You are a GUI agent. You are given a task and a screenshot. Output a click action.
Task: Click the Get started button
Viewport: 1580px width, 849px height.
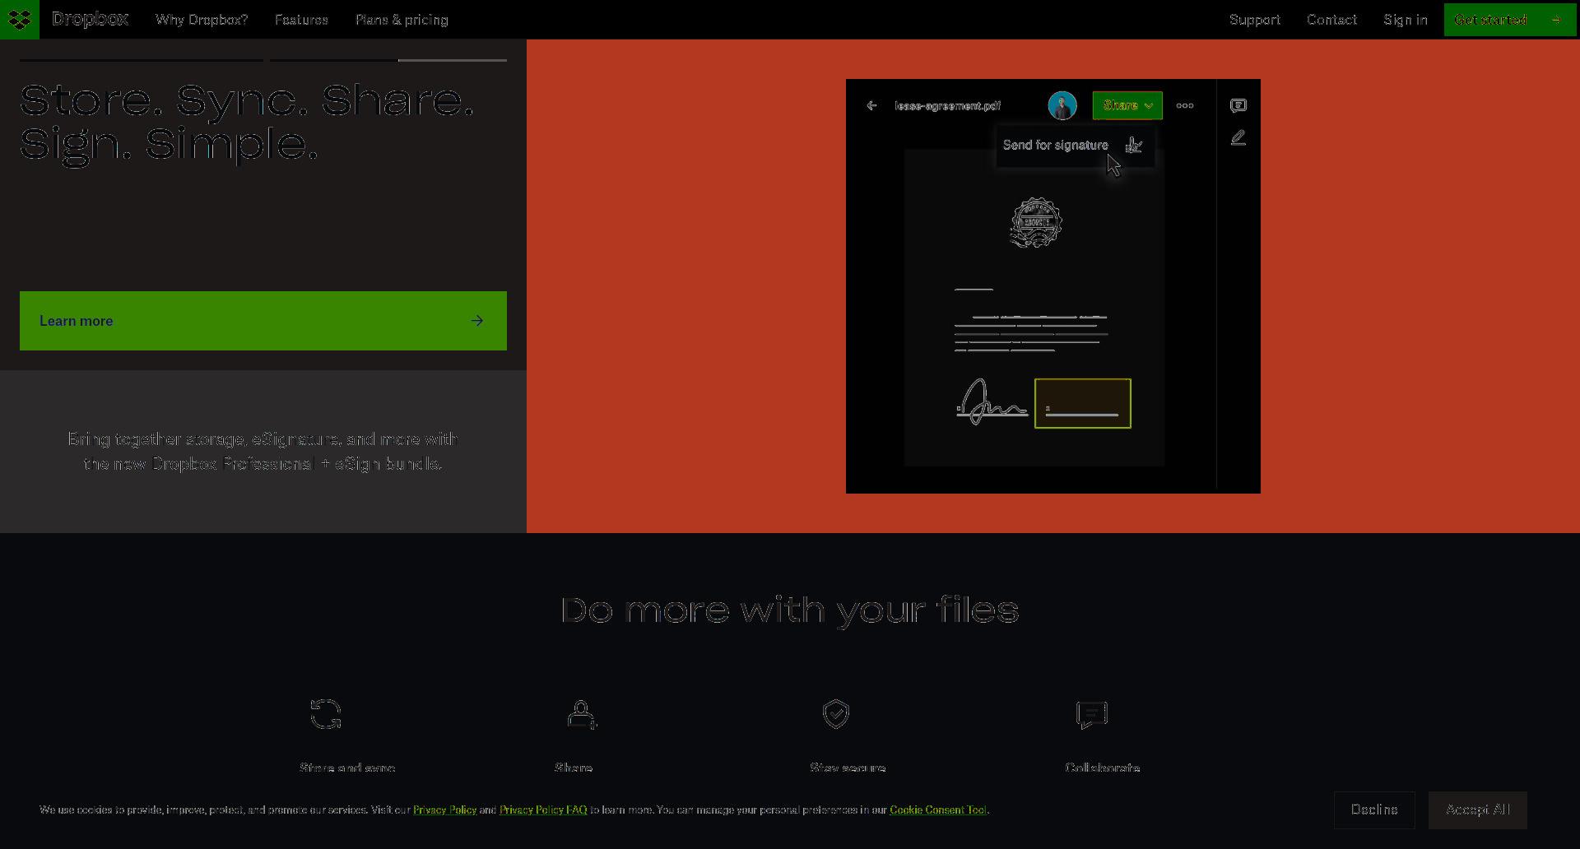[x=1510, y=20]
